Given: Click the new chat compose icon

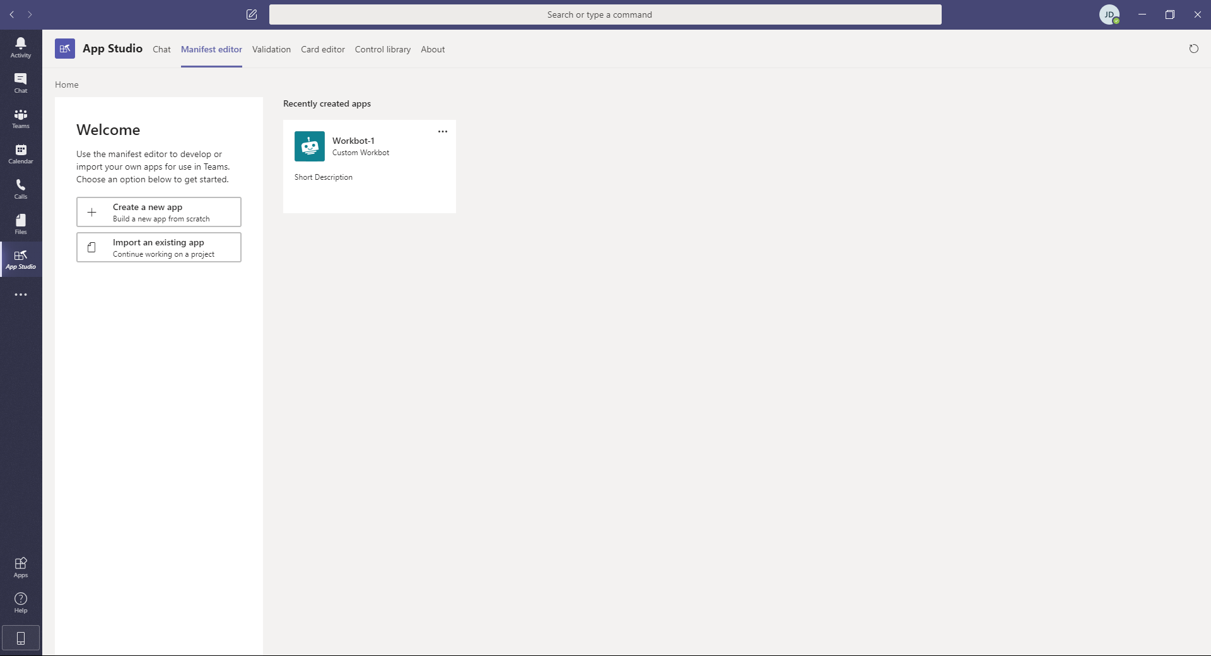Looking at the screenshot, I should point(252,15).
